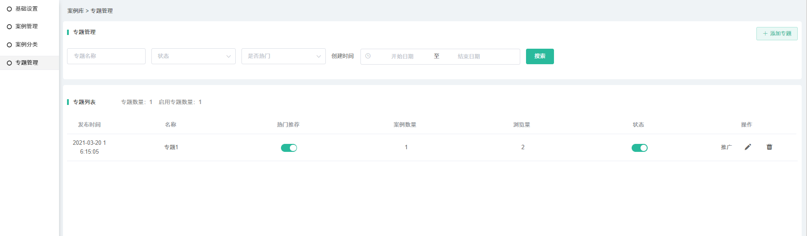This screenshot has height=236, width=807.
Task: Click the 名称 column header
Action: [170, 125]
